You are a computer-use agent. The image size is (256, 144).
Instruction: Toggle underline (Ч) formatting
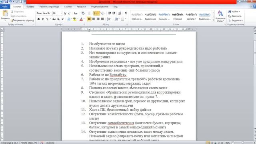[47, 19]
